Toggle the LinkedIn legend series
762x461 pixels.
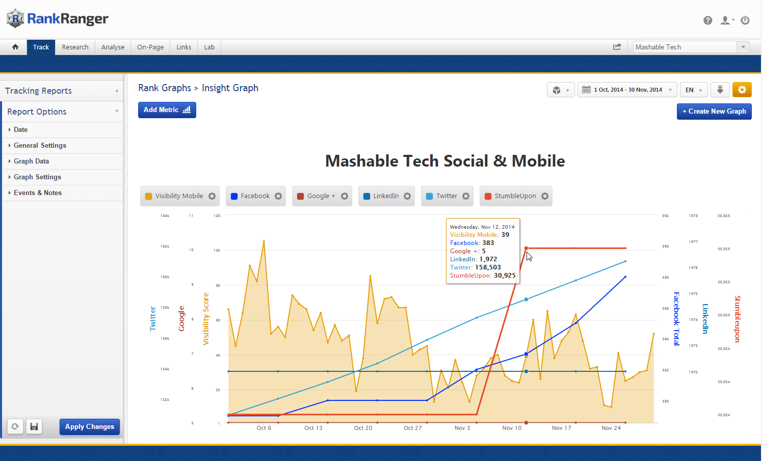pyautogui.click(x=381, y=196)
